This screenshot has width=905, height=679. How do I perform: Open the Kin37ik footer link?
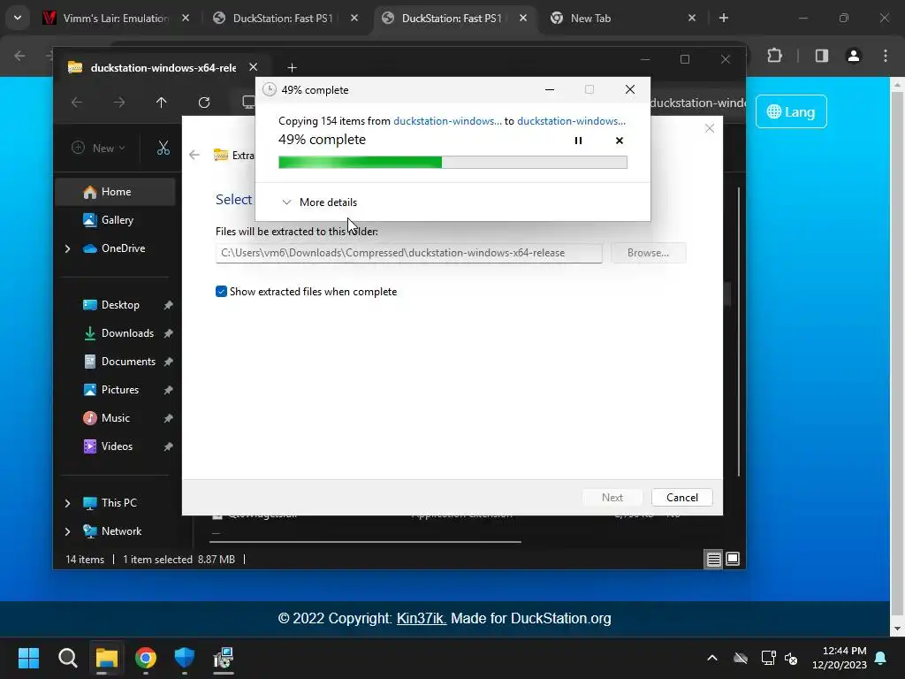click(422, 618)
